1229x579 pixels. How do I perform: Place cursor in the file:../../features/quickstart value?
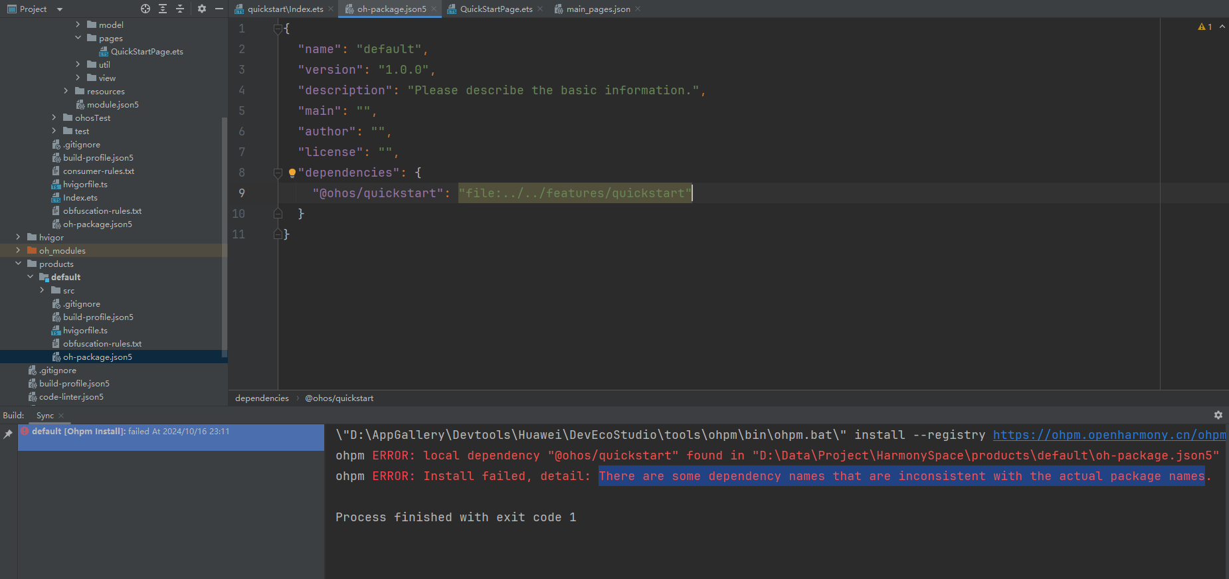(x=575, y=193)
